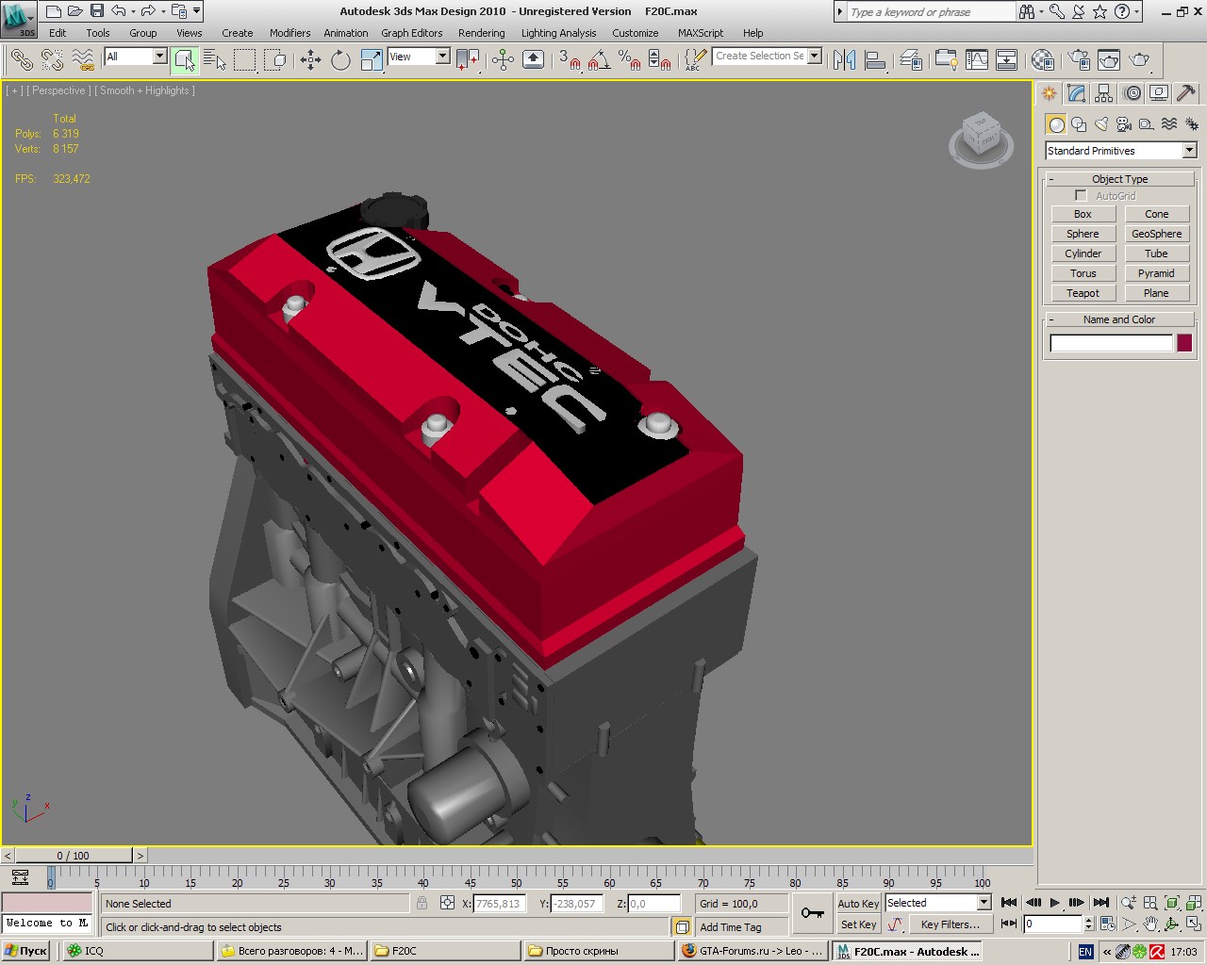The height and width of the screenshot is (965, 1207).
Task: Click the time slider 0 / 100
Action: pos(73,856)
